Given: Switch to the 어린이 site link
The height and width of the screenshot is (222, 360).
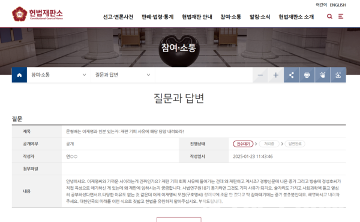Looking at the screenshot, I should pyautogui.click(x=321, y=5).
